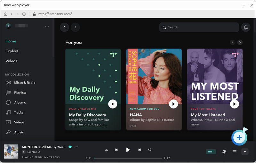Click the MONTERO track title in player
256x163 pixels.
(x=44, y=147)
